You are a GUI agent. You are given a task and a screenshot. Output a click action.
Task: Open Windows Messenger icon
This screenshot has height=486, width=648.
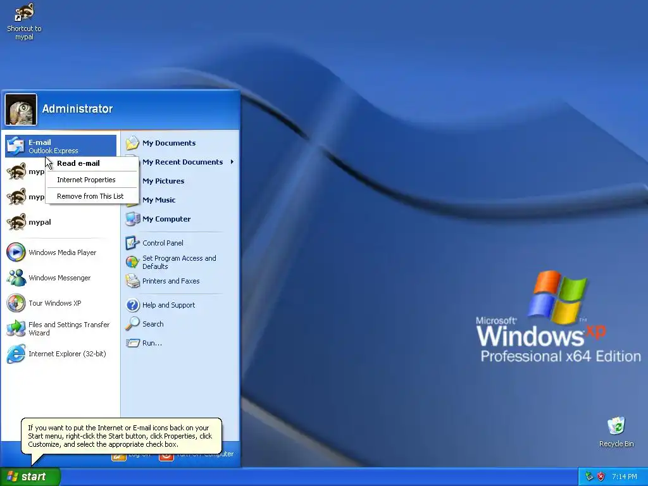coord(16,278)
